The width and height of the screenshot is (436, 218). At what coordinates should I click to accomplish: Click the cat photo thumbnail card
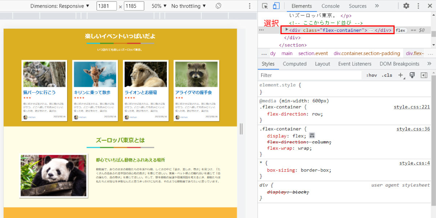44,74
